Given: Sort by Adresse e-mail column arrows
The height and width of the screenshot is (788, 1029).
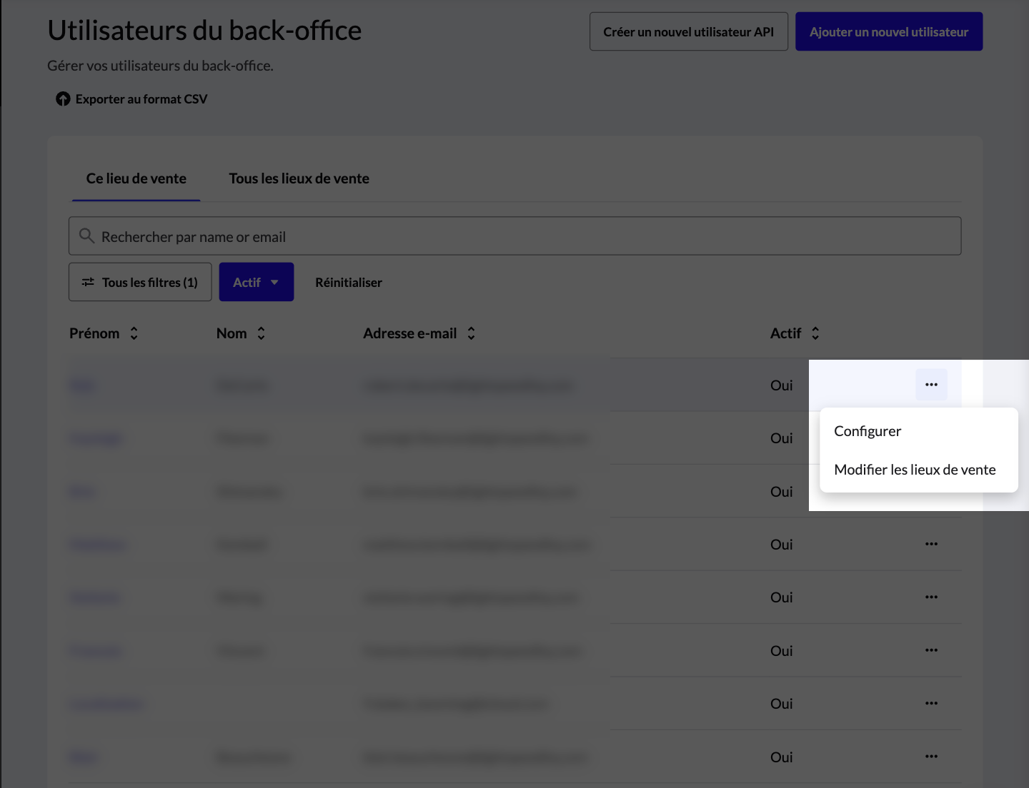Looking at the screenshot, I should [471, 333].
